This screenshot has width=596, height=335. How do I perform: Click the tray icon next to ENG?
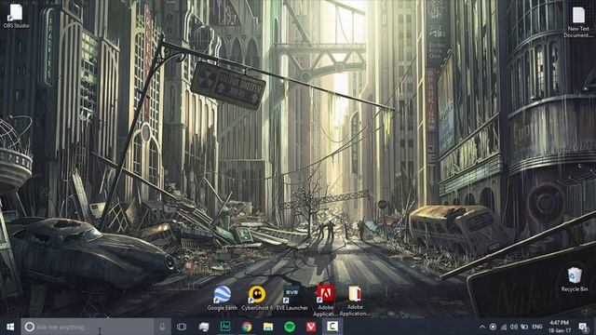(x=524, y=327)
